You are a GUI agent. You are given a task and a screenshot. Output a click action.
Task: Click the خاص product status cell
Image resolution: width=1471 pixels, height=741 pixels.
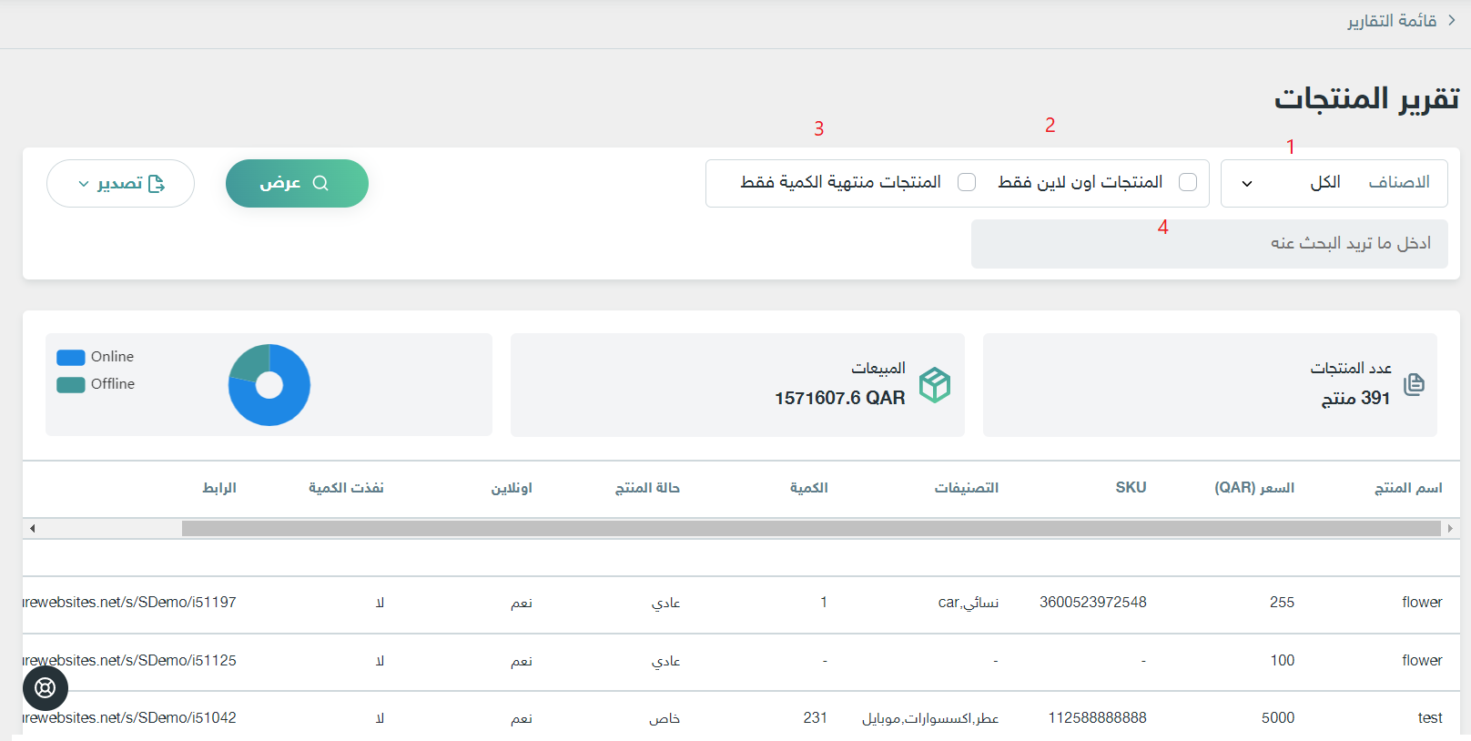(664, 718)
